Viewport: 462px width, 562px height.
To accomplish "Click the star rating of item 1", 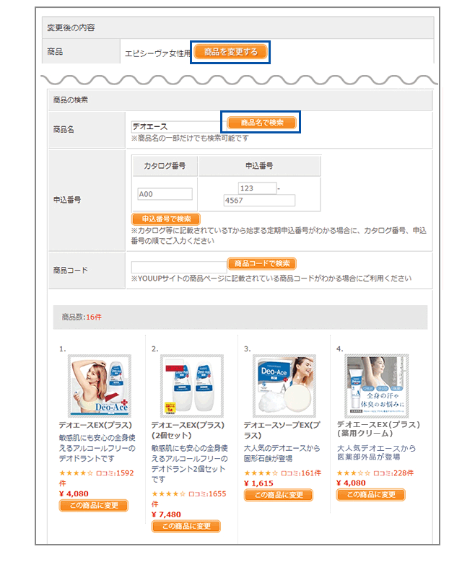I will tap(76, 473).
